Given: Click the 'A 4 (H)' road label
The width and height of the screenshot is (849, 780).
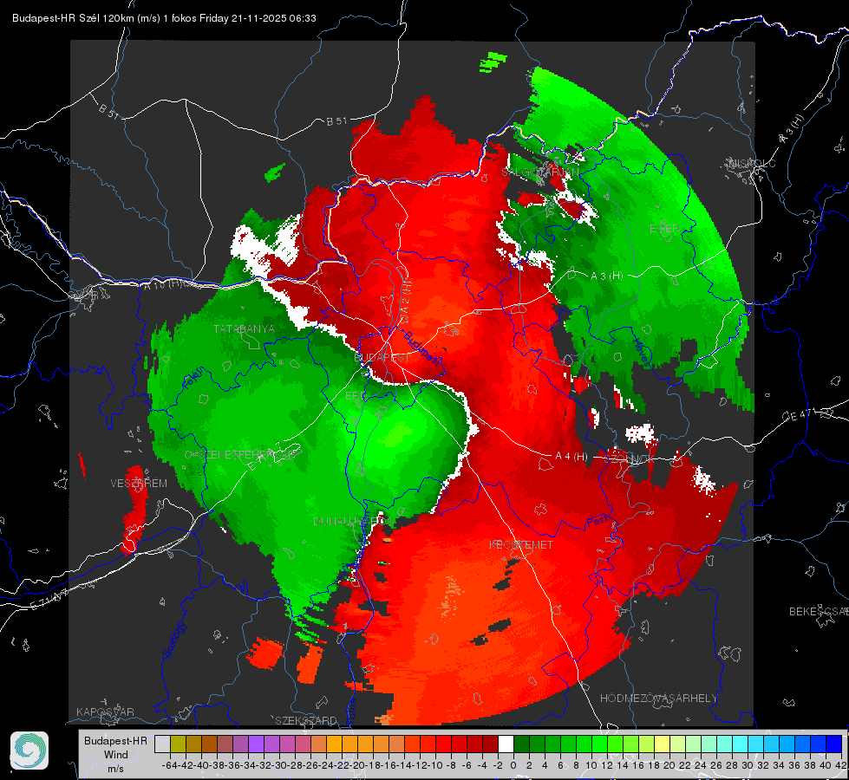Looking at the screenshot, I should (x=571, y=457).
